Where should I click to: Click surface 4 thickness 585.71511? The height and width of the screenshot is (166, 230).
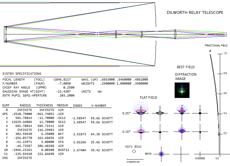tap(46, 126)
